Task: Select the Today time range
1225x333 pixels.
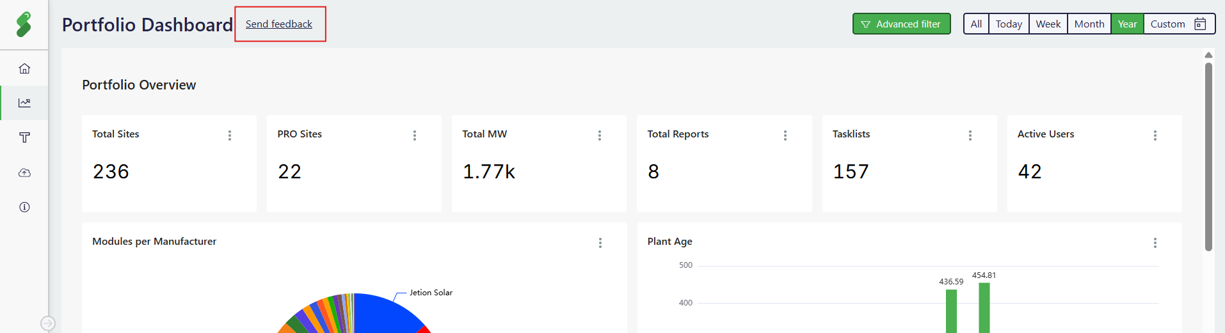Action: click(x=1009, y=24)
